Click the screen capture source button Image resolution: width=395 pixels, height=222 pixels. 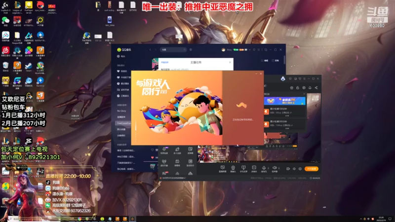pyautogui.click(x=223, y=169)
